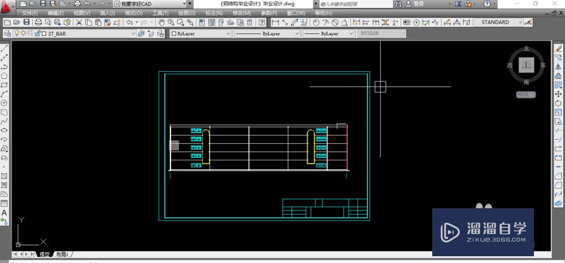The image size is (565, 263).
Task: Select the Multiline Text tool
Action: (x=5, y=212)
